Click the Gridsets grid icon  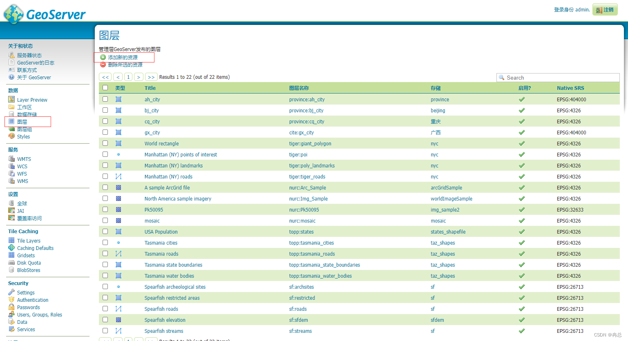(11, 255)
